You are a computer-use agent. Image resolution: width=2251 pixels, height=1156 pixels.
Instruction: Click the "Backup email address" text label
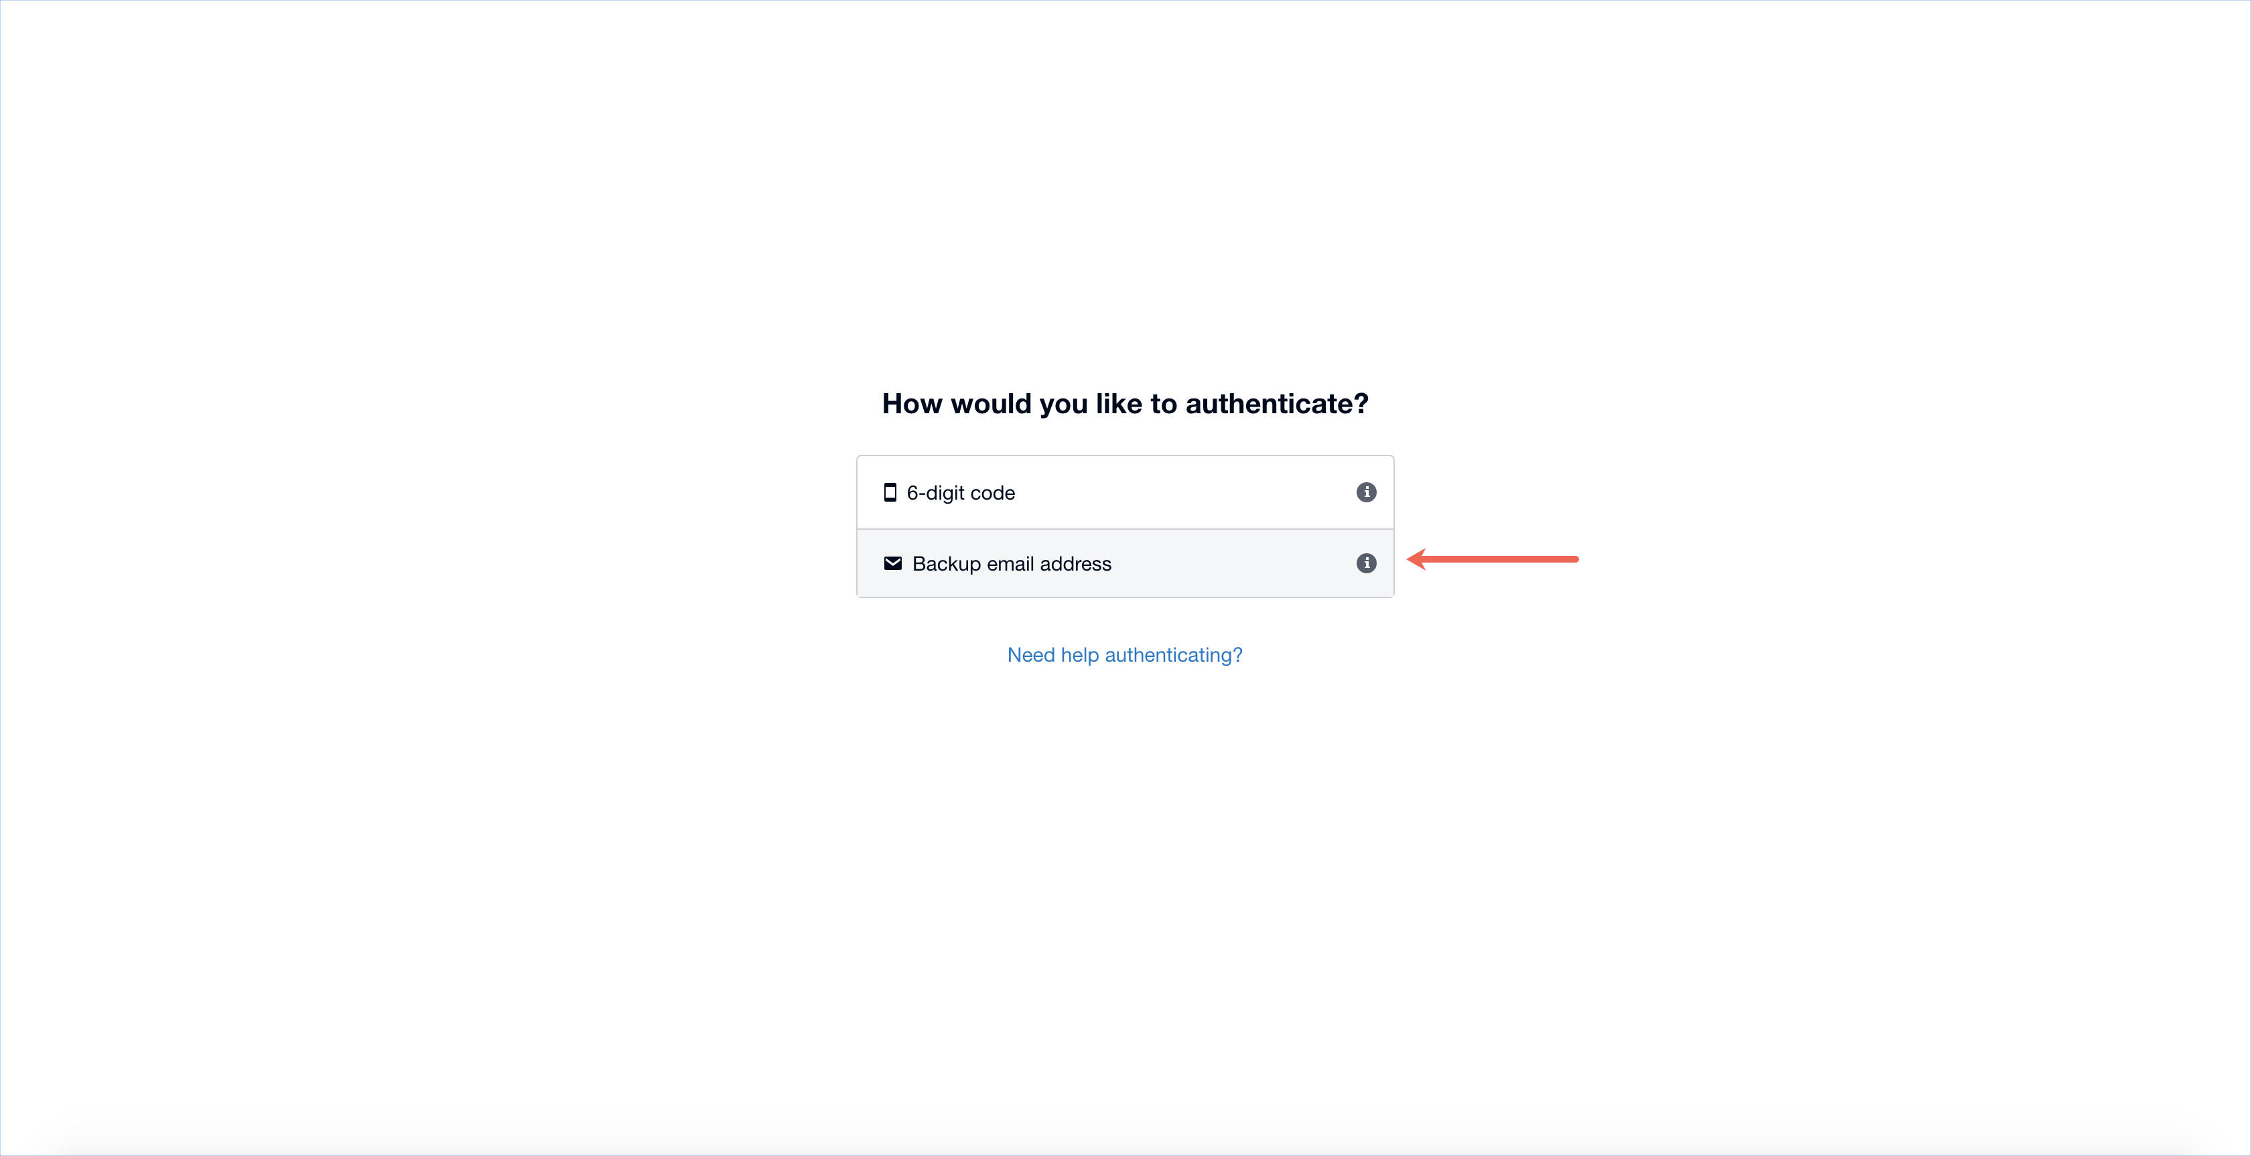click(1011, 565)
